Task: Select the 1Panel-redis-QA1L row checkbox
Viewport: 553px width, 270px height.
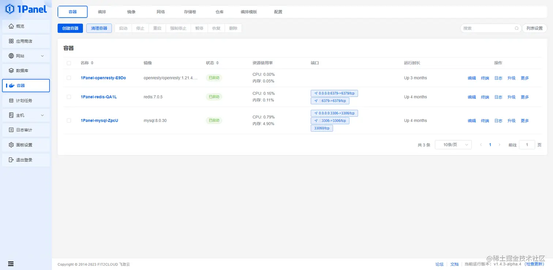Action: (x=69, y=97)
